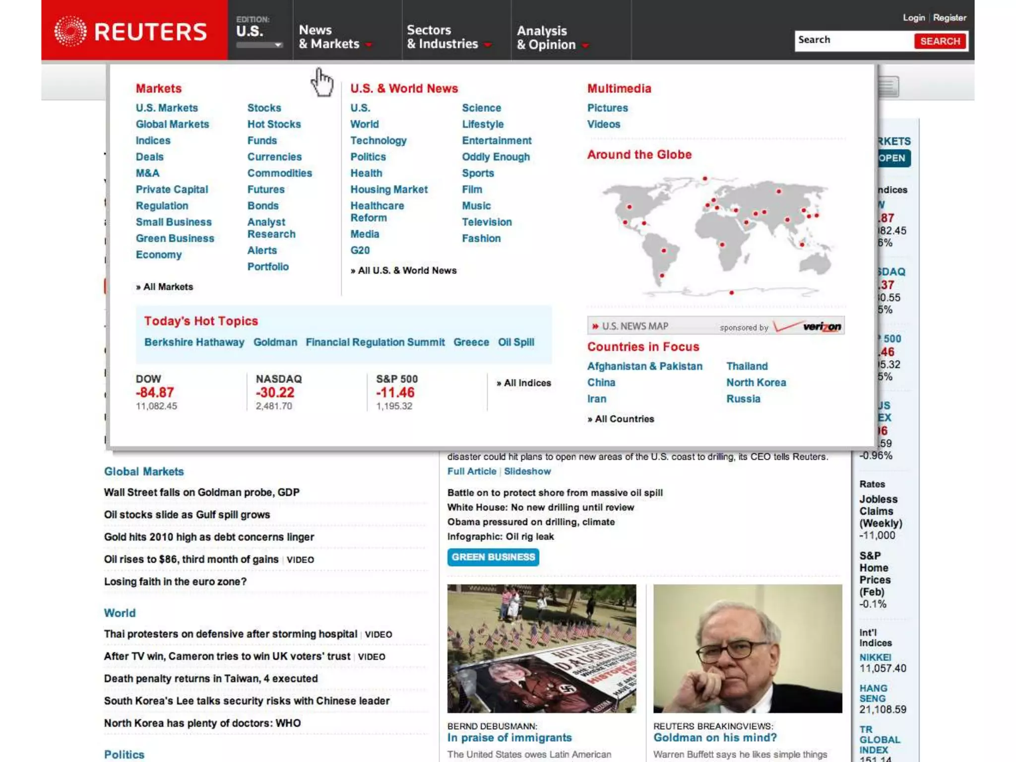Select Hot Stocks in Markets menu
Screen dimensions: 1016x762
(274, 124)
